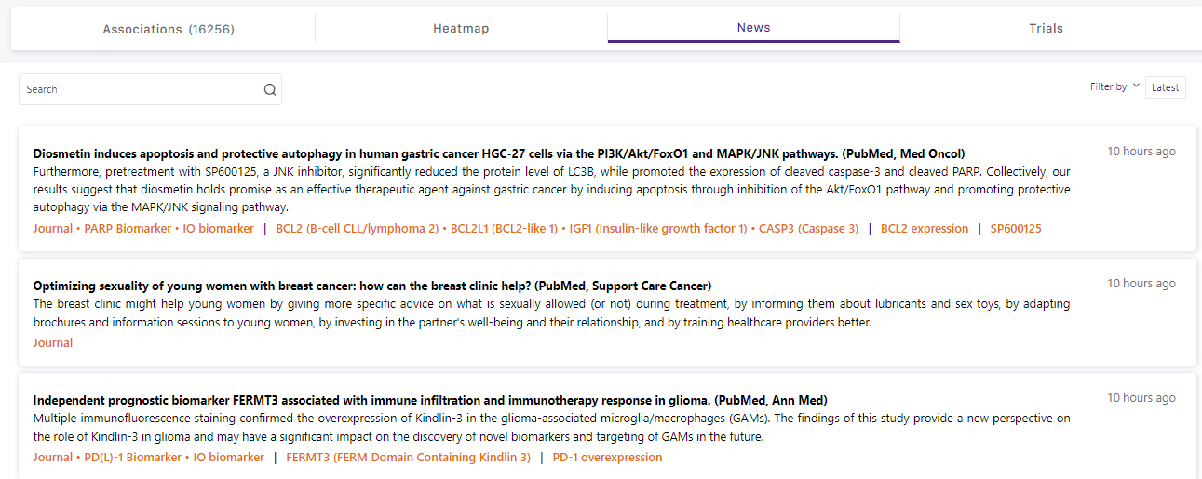Open the Trials tab

(x=1046, y=29)
